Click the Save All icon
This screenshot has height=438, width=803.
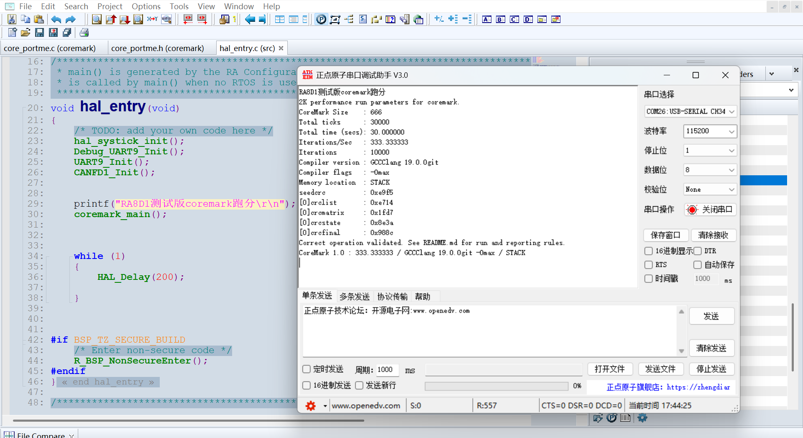coord(67,33)
